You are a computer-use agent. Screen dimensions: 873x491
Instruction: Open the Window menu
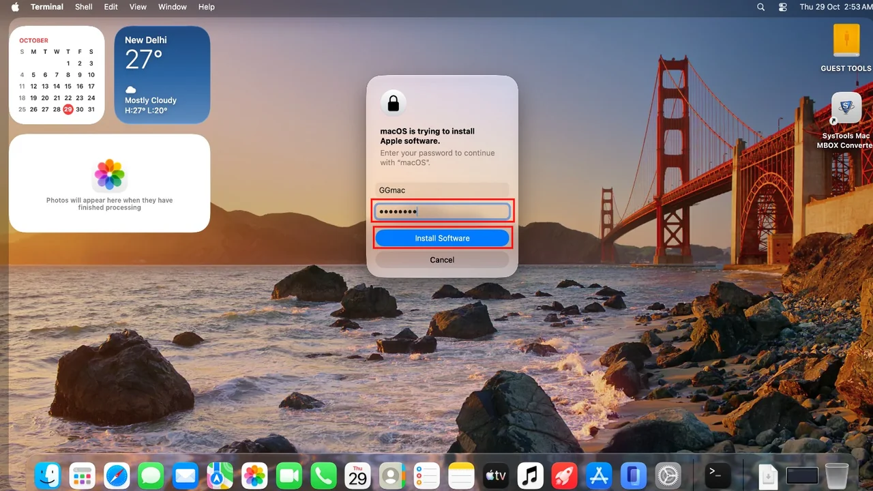173,7
